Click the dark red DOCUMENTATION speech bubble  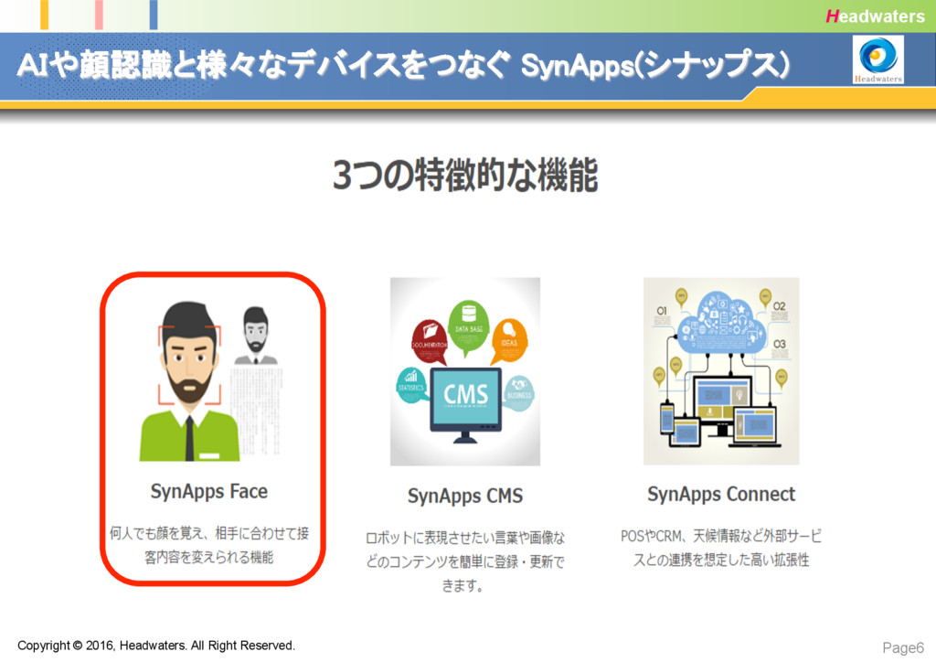click(x=430, y=343)
